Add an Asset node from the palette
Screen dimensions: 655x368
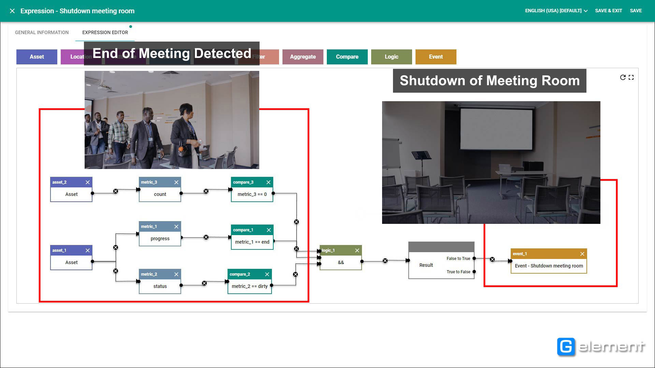pyautogui.click(x=37, y=57)
